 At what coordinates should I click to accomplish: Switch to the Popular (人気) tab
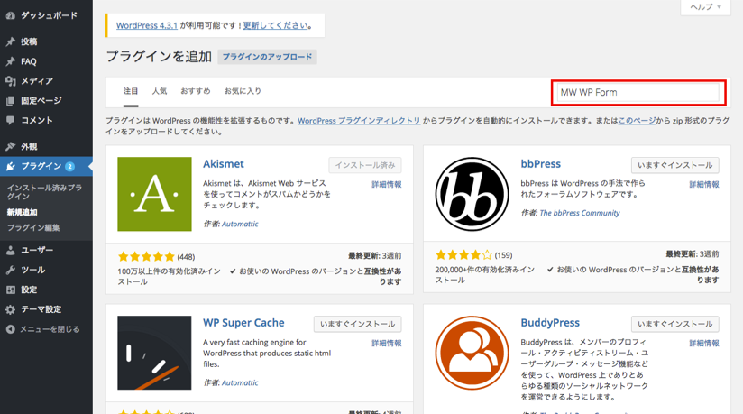point(160,91)
